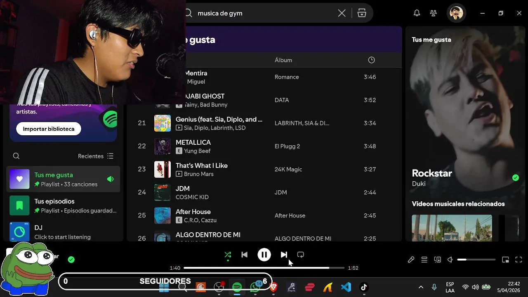Viewport: 528px width, 297px height.
Task: Click the list view icon beside Recientes
Action: tap(110, 156)
